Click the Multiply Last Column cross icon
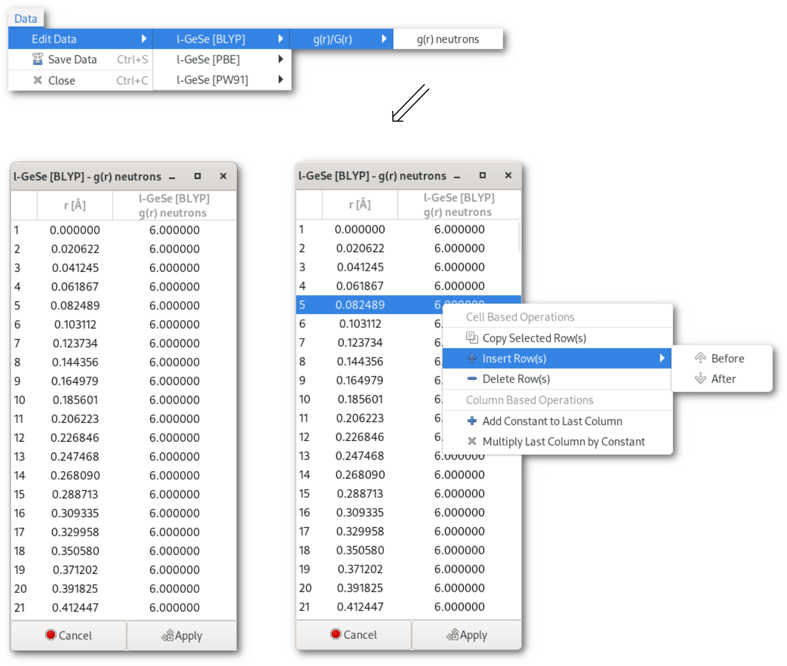787x666 pixels. point(472,442)
